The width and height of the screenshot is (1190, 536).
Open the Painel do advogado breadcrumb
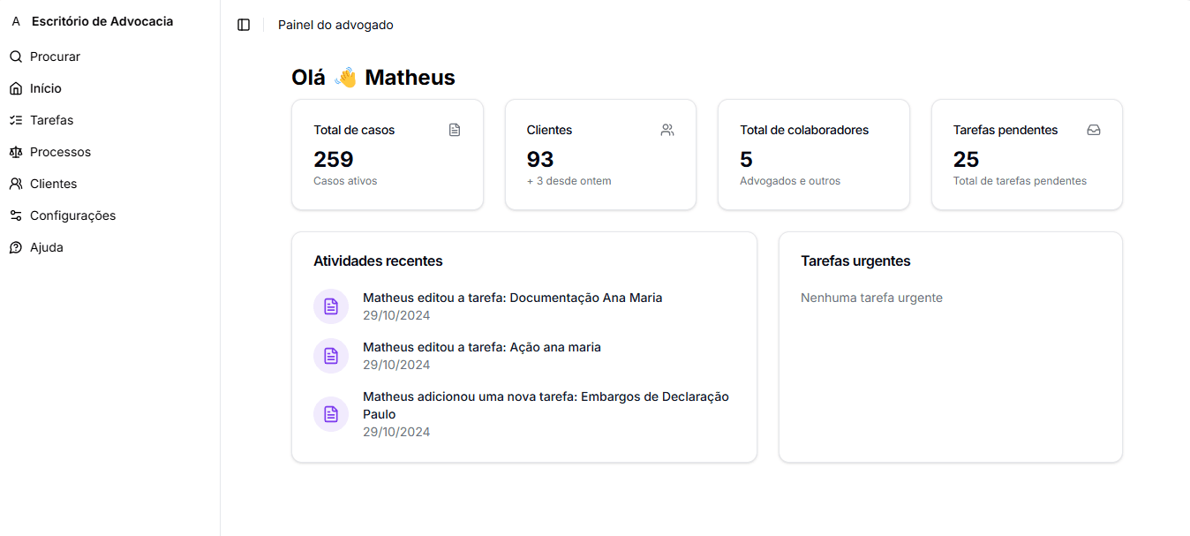pos(335,24)
